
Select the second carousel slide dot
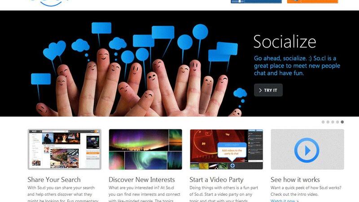tap(328, 122)
